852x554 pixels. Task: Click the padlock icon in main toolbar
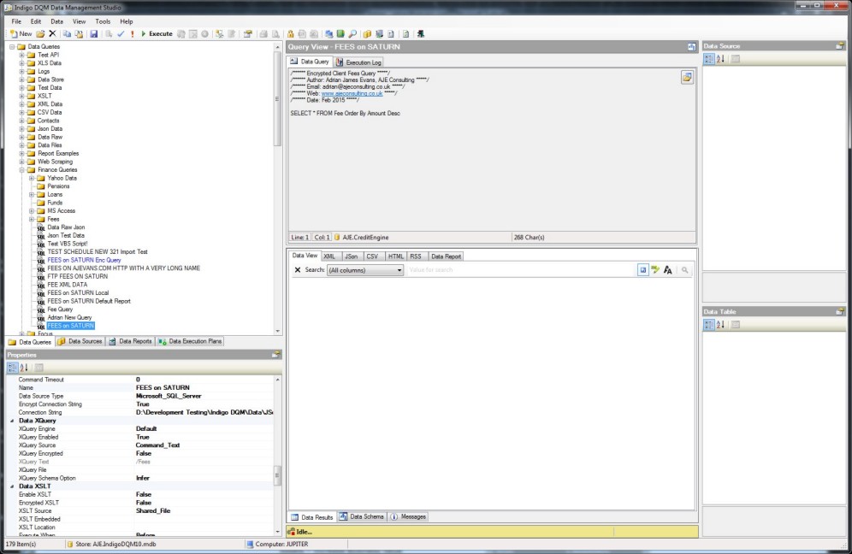coord(291,34)
